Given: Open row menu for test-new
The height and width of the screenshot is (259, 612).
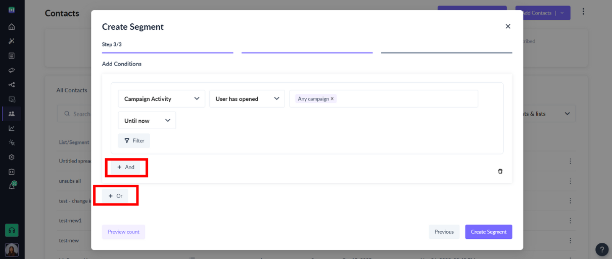Looking at the screenshot, I should [570, 240].
